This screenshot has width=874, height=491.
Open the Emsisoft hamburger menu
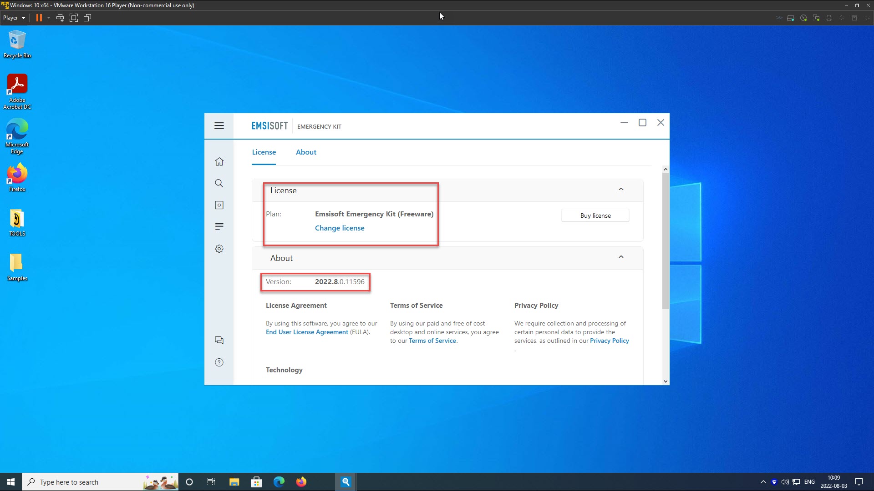219,125
